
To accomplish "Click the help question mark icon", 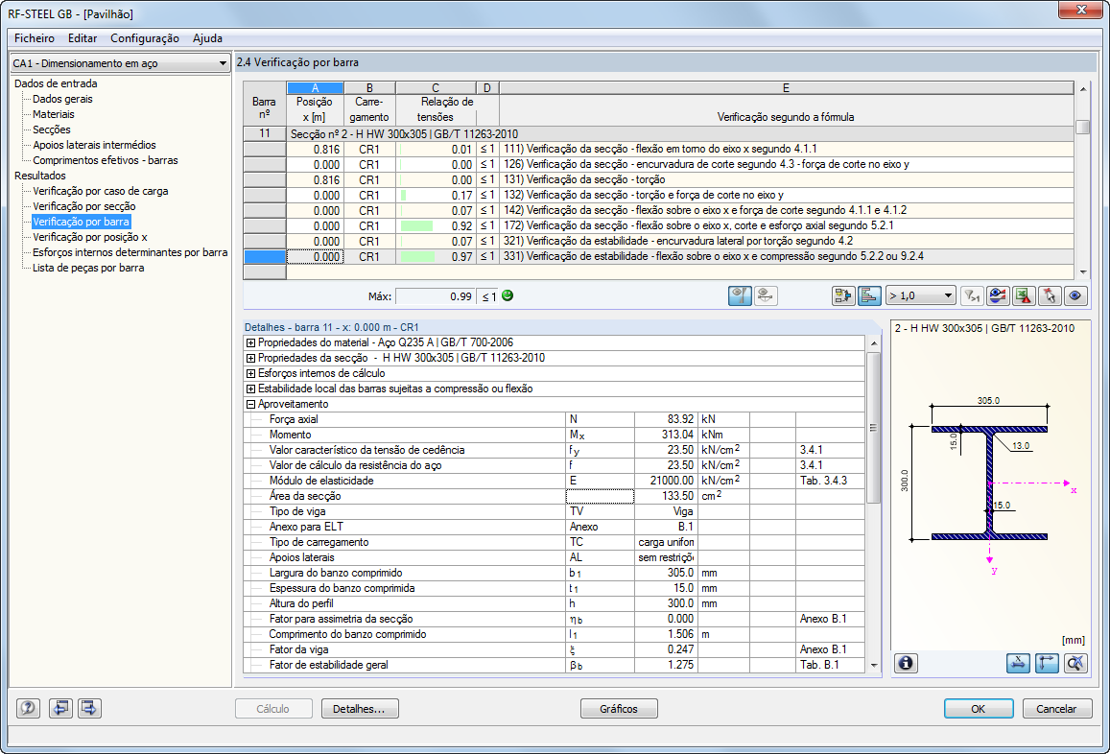I will (x=29, y=709).
